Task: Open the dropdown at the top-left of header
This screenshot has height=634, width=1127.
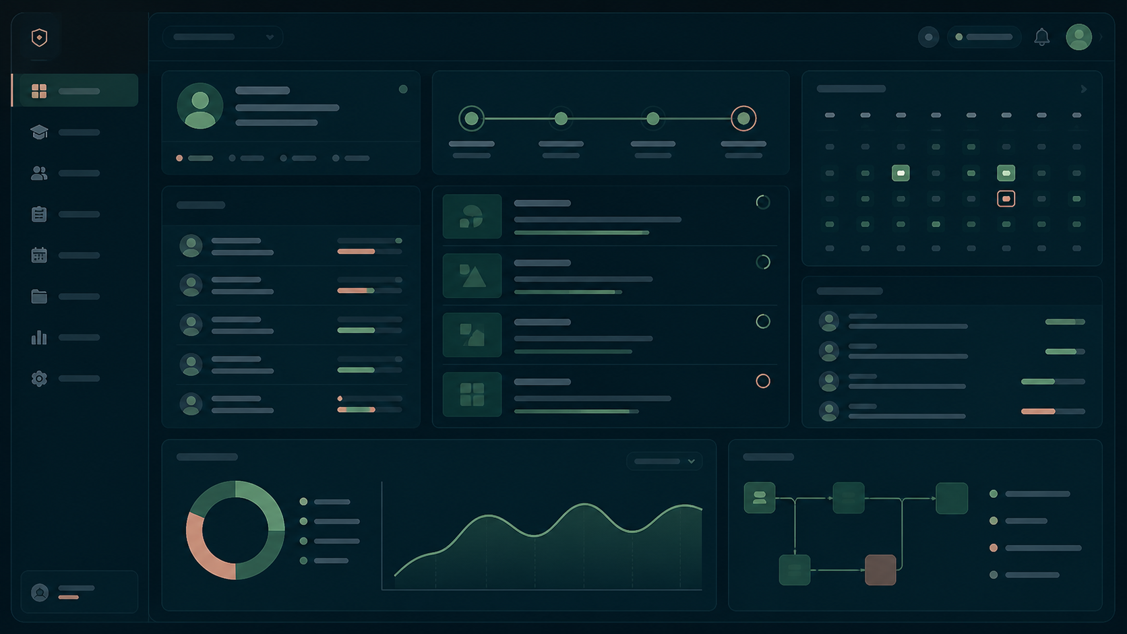Action: 222,37
